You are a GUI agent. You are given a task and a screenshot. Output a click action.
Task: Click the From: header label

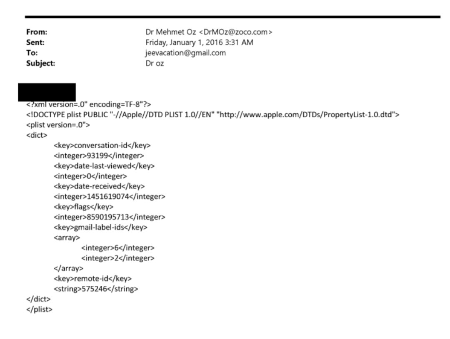[x=37, y=32]
